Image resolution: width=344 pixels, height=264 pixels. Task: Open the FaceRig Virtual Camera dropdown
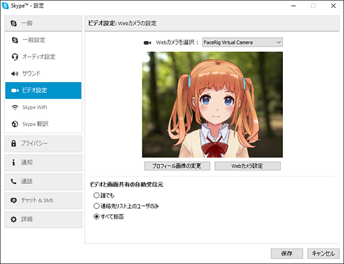[243, 42]
